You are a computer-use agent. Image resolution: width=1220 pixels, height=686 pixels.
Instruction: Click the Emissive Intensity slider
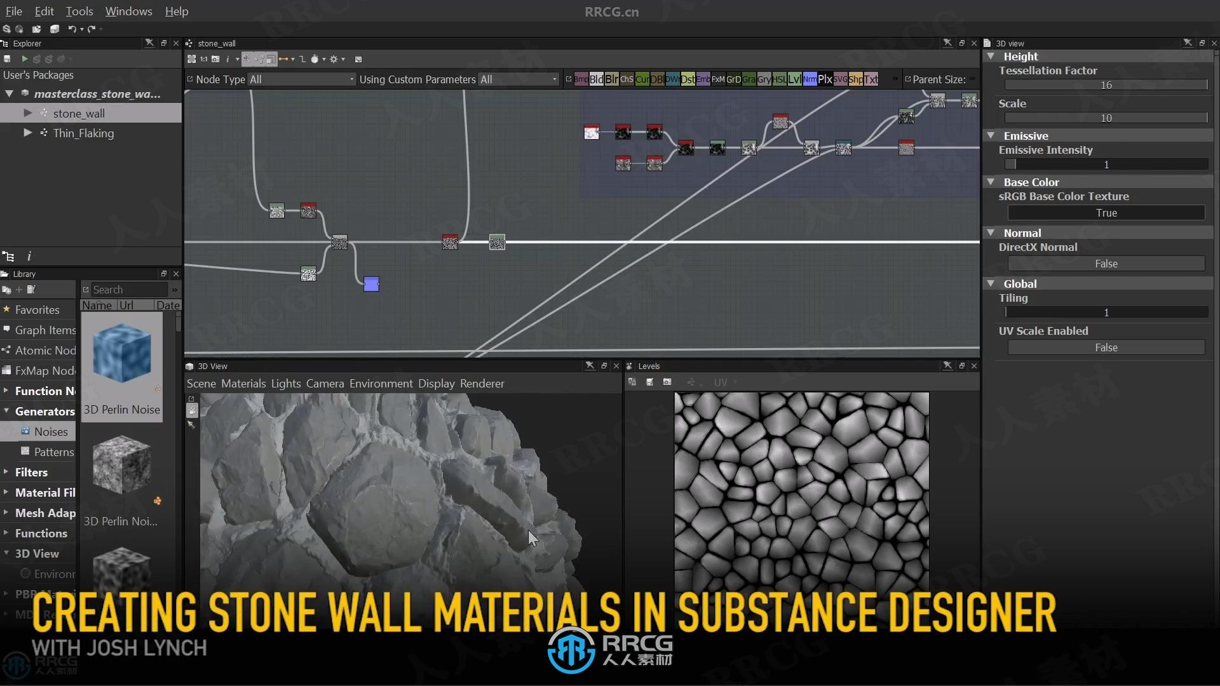pos(1106,165)
